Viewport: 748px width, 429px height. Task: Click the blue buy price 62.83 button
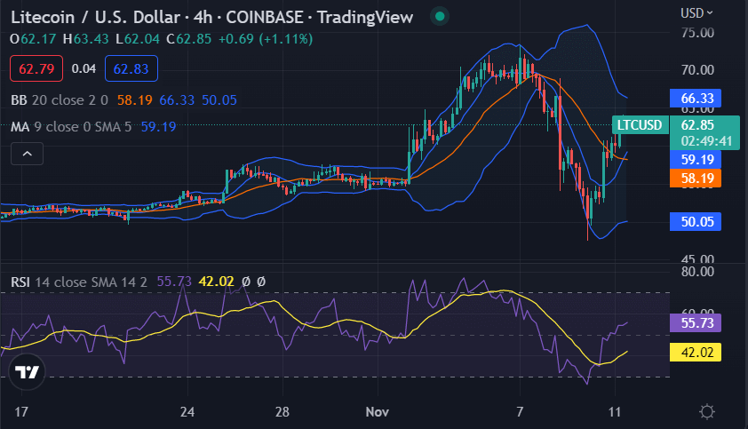(131, 68)
